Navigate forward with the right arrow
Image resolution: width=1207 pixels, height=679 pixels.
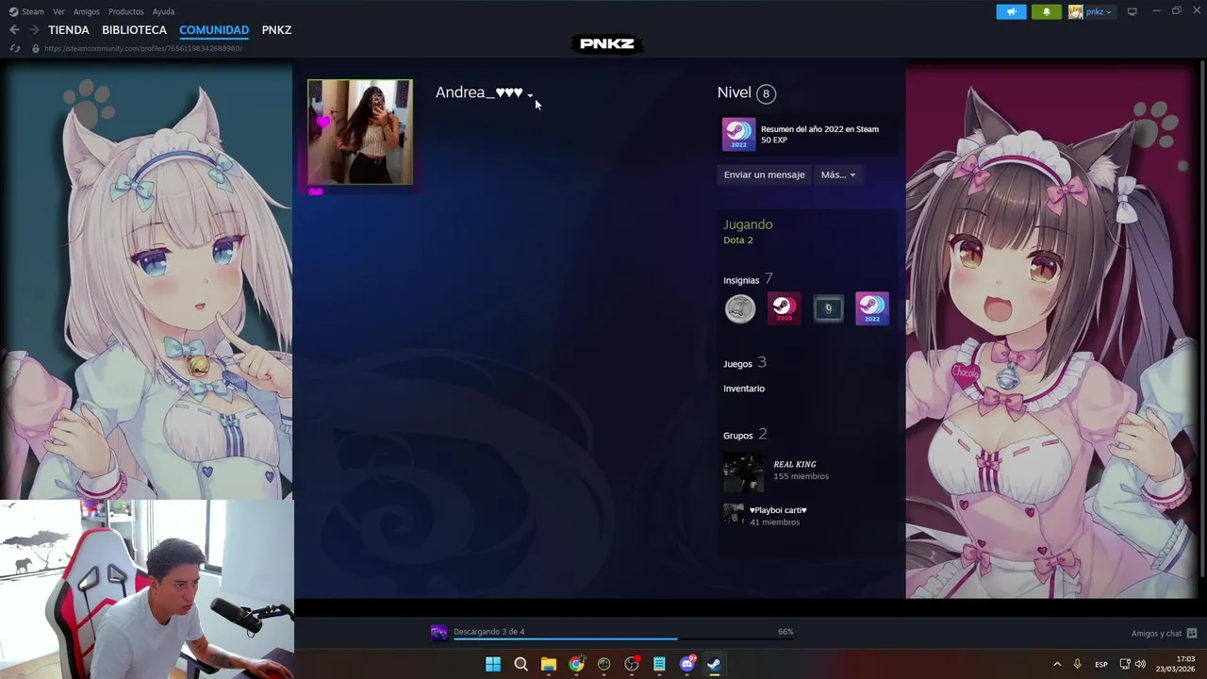click(34, 30)
